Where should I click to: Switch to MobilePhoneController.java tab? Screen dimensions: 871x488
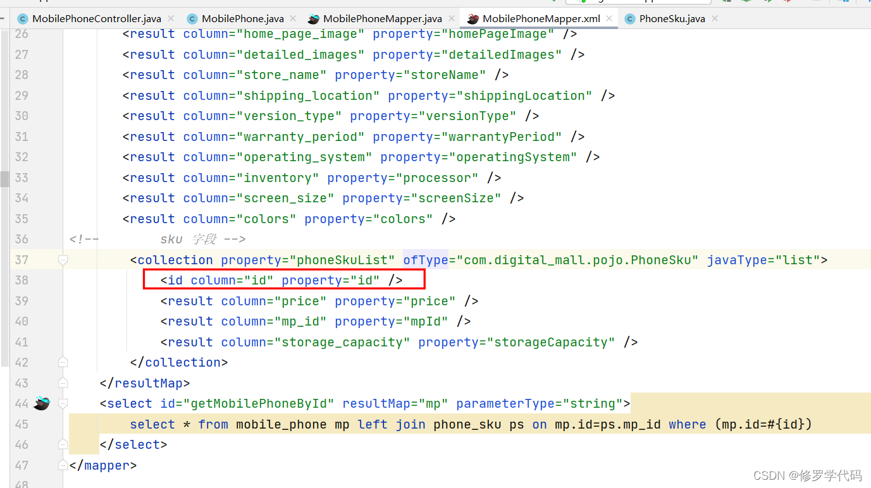click(x=97, y=19)
